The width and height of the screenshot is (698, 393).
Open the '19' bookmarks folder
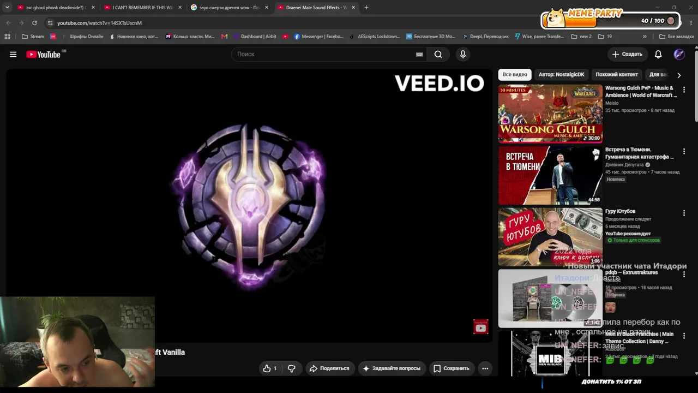click(x=605, y=37)
